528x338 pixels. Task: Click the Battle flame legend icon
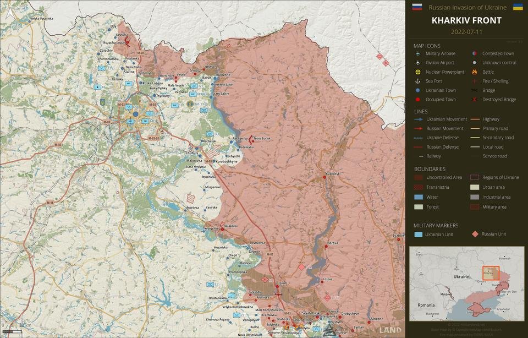[x=474, y=72]
